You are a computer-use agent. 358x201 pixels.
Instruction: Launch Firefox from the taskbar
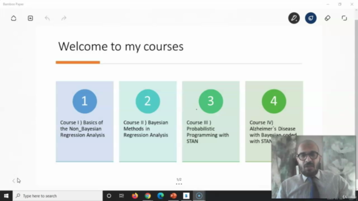135,196
